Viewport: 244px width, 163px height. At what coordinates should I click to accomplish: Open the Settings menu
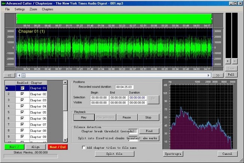tap(20, 9)
